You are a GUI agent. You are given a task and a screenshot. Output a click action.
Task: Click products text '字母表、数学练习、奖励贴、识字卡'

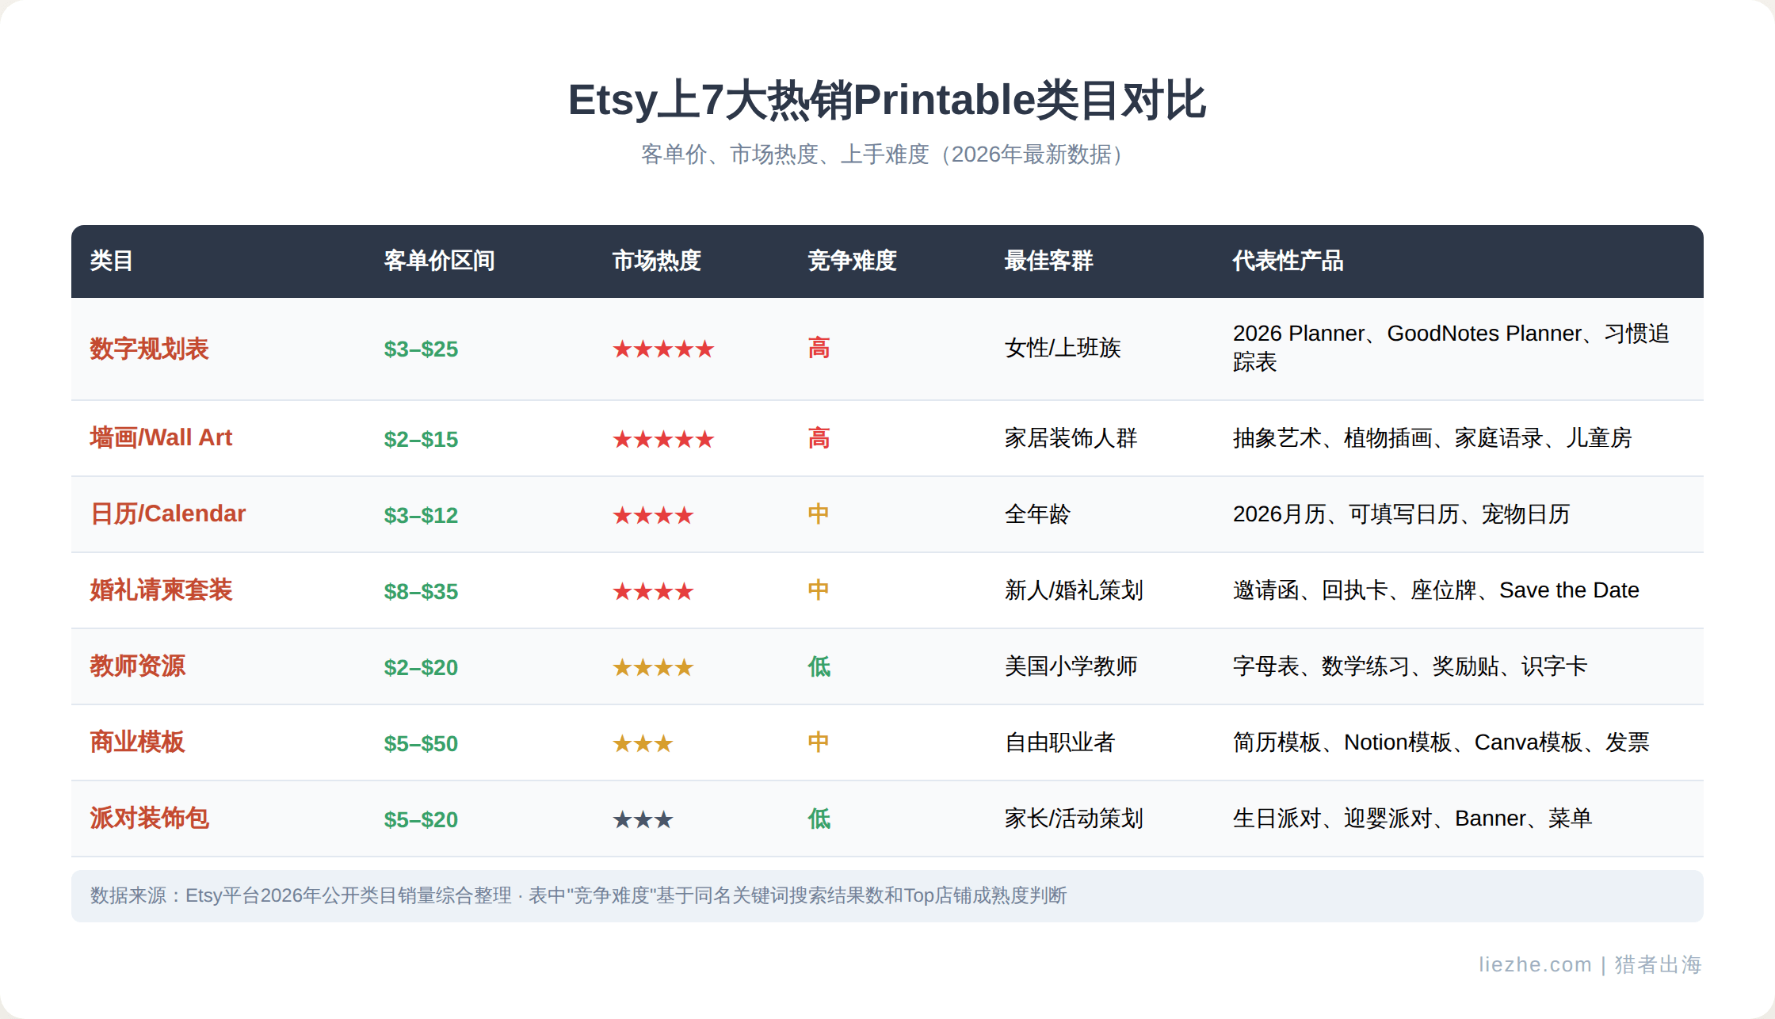1410,666
